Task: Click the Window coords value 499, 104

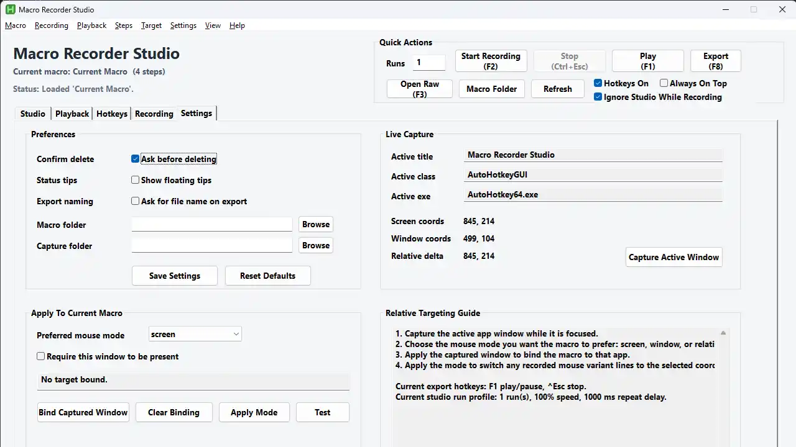Action: [479, 238]
